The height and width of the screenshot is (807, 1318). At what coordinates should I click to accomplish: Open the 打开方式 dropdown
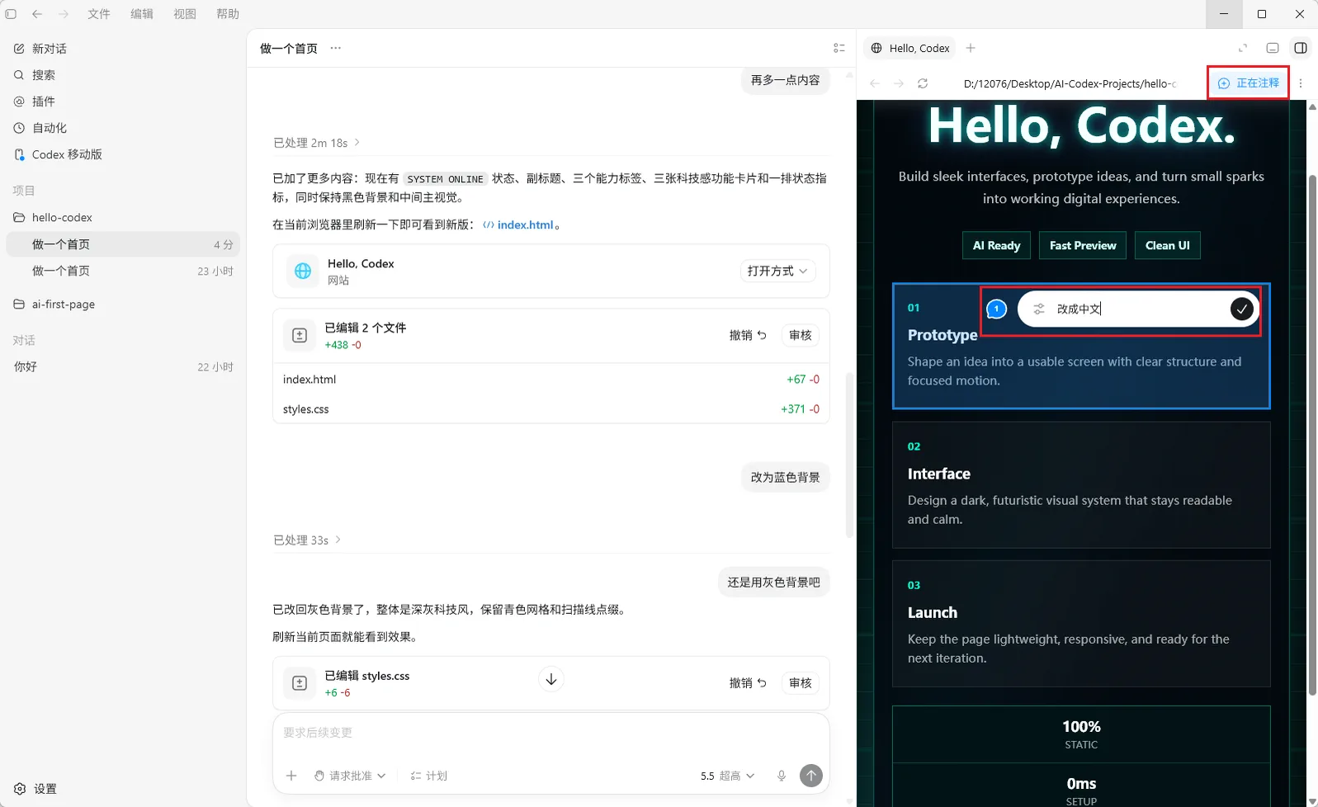coord(777,271)
